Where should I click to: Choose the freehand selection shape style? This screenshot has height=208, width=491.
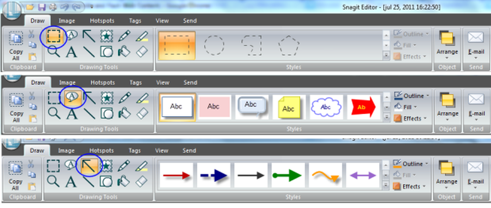[251, 45]
